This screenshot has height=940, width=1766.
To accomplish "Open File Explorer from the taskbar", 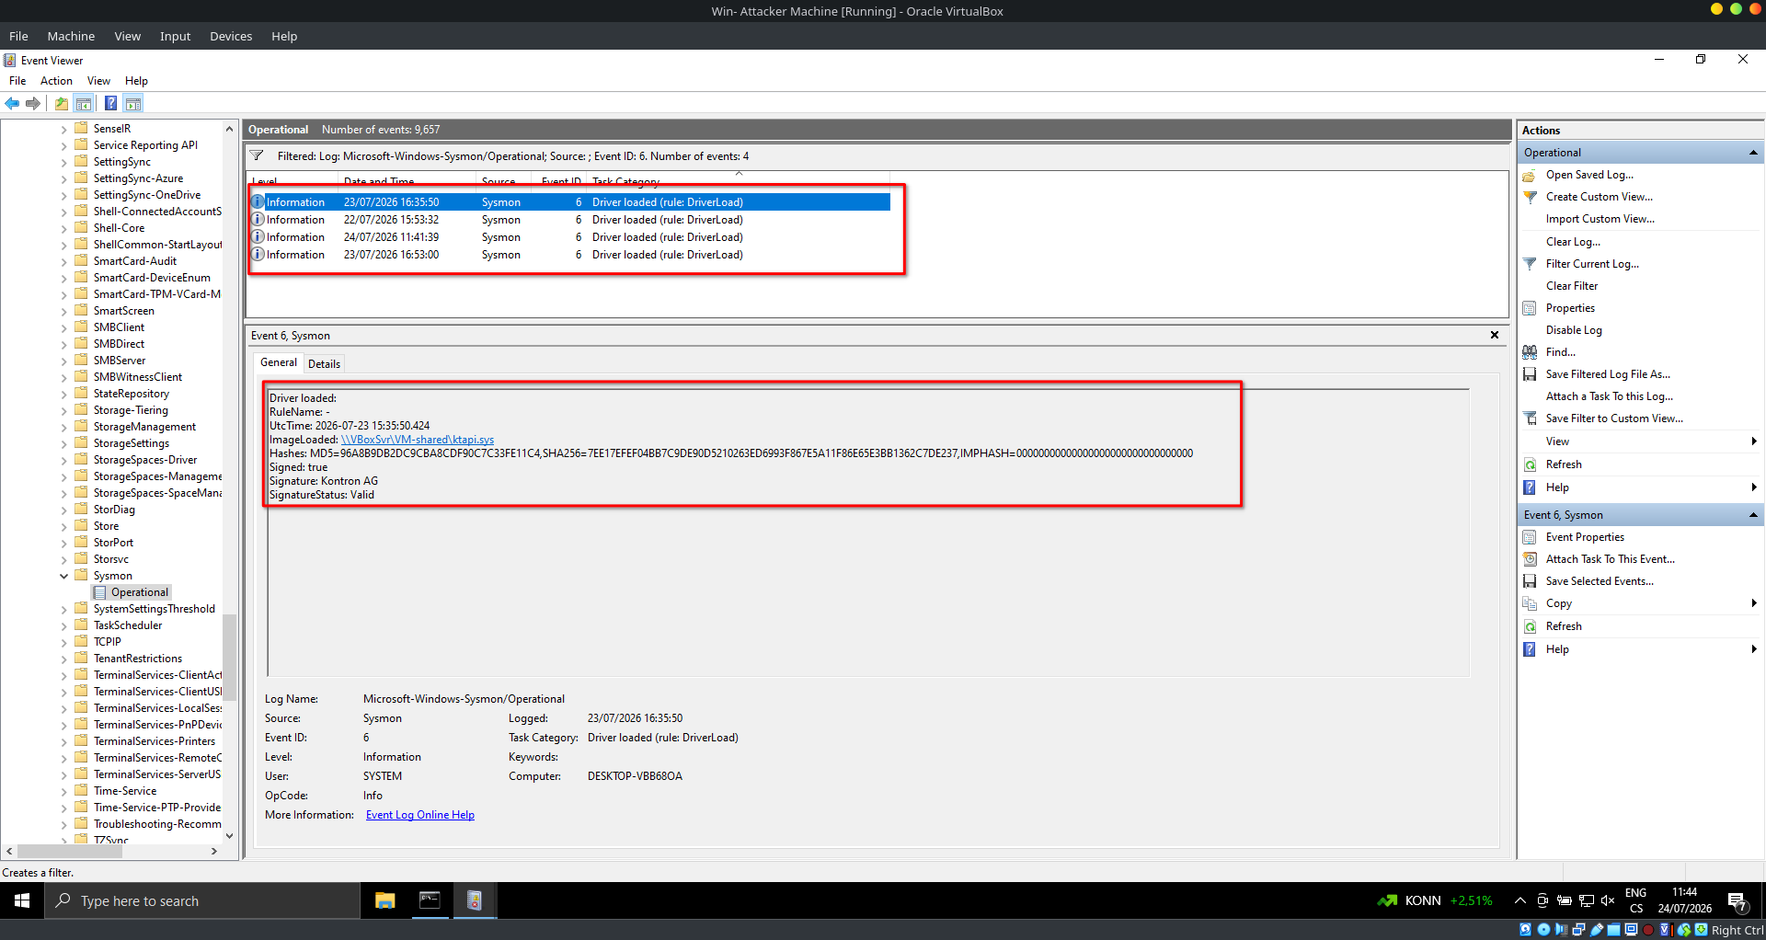I will [384, 901].
